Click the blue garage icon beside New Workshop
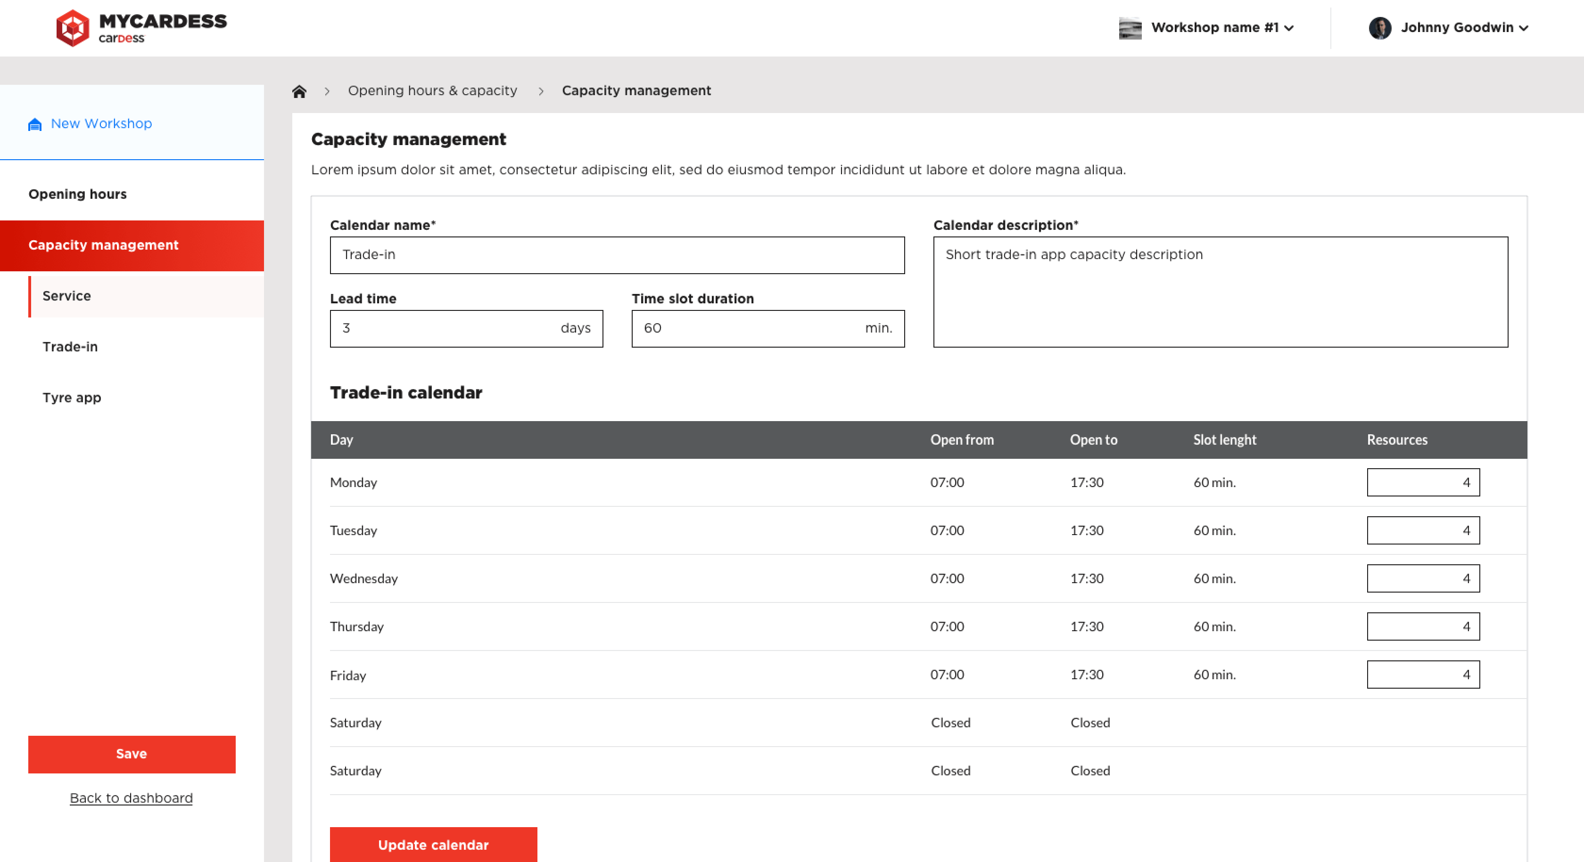This screenshot has height=862, width=1584. click(x=35, y=125)
